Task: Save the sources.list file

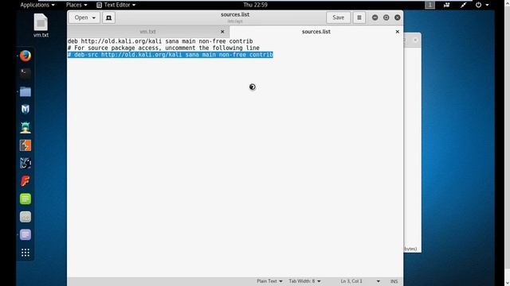Action: pos(338,17)
